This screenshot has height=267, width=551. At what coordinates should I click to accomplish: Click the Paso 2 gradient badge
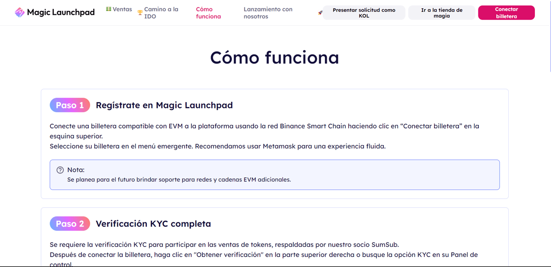pos(70,224)
